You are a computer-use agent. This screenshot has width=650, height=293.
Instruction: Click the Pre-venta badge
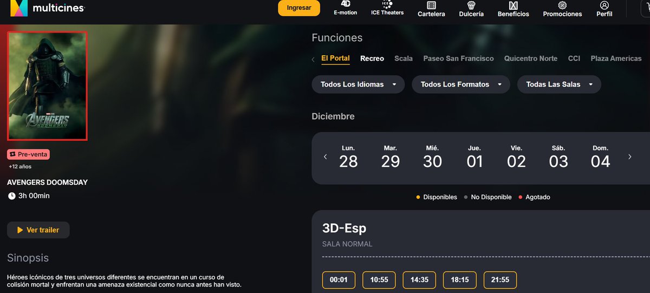pyautogui.click(x=29, y=154)
